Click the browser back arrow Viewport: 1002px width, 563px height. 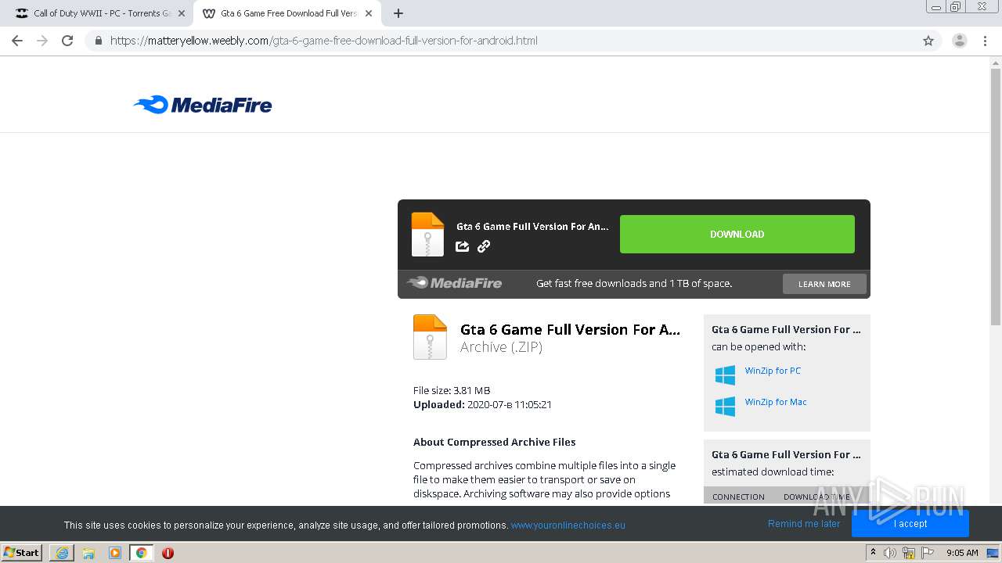point(17,41)
